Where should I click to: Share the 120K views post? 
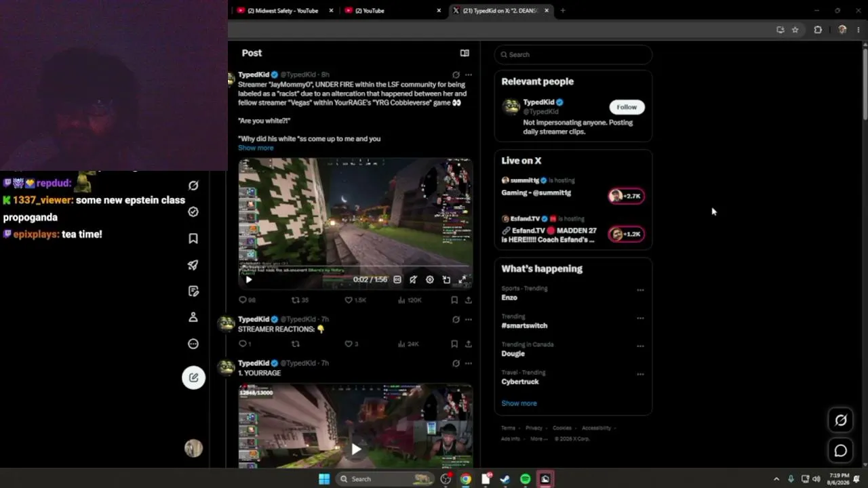click(x=468, y=300)
